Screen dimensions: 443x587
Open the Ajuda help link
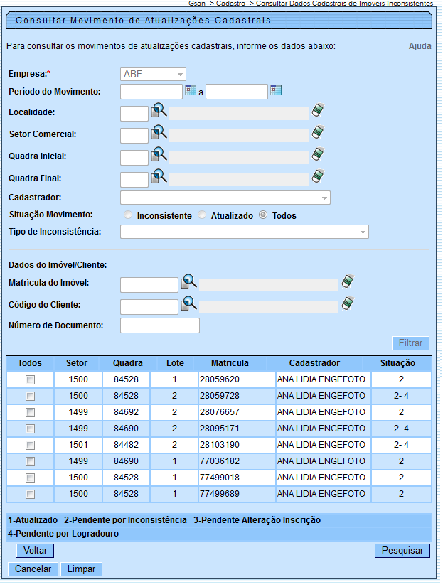click(x=420, y=46)
